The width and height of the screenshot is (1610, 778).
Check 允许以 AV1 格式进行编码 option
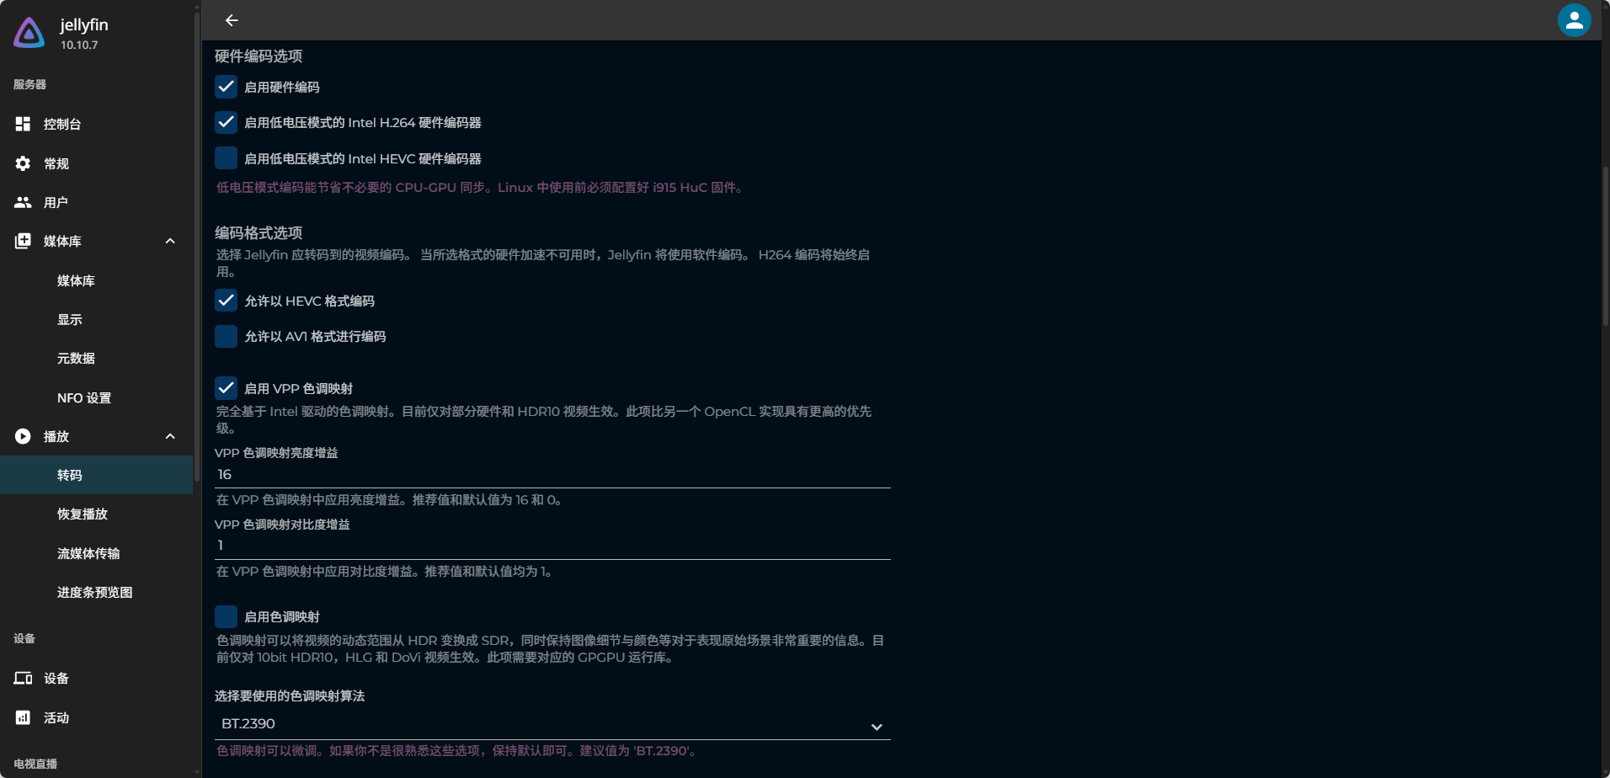point(226,336)
